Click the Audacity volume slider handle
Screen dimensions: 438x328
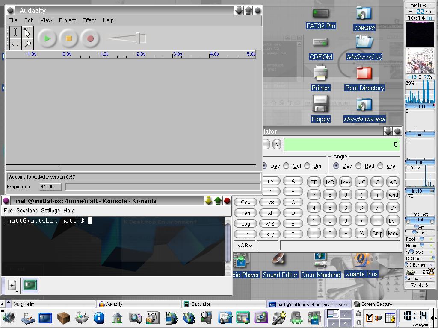tap(138, 38)
